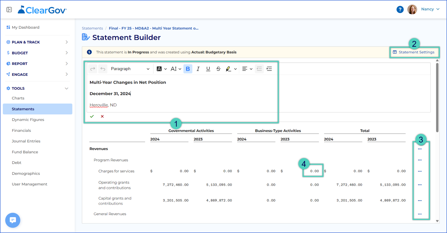Expand the Report section
Viewport: 447px width, 233px height.
point(37,63)
